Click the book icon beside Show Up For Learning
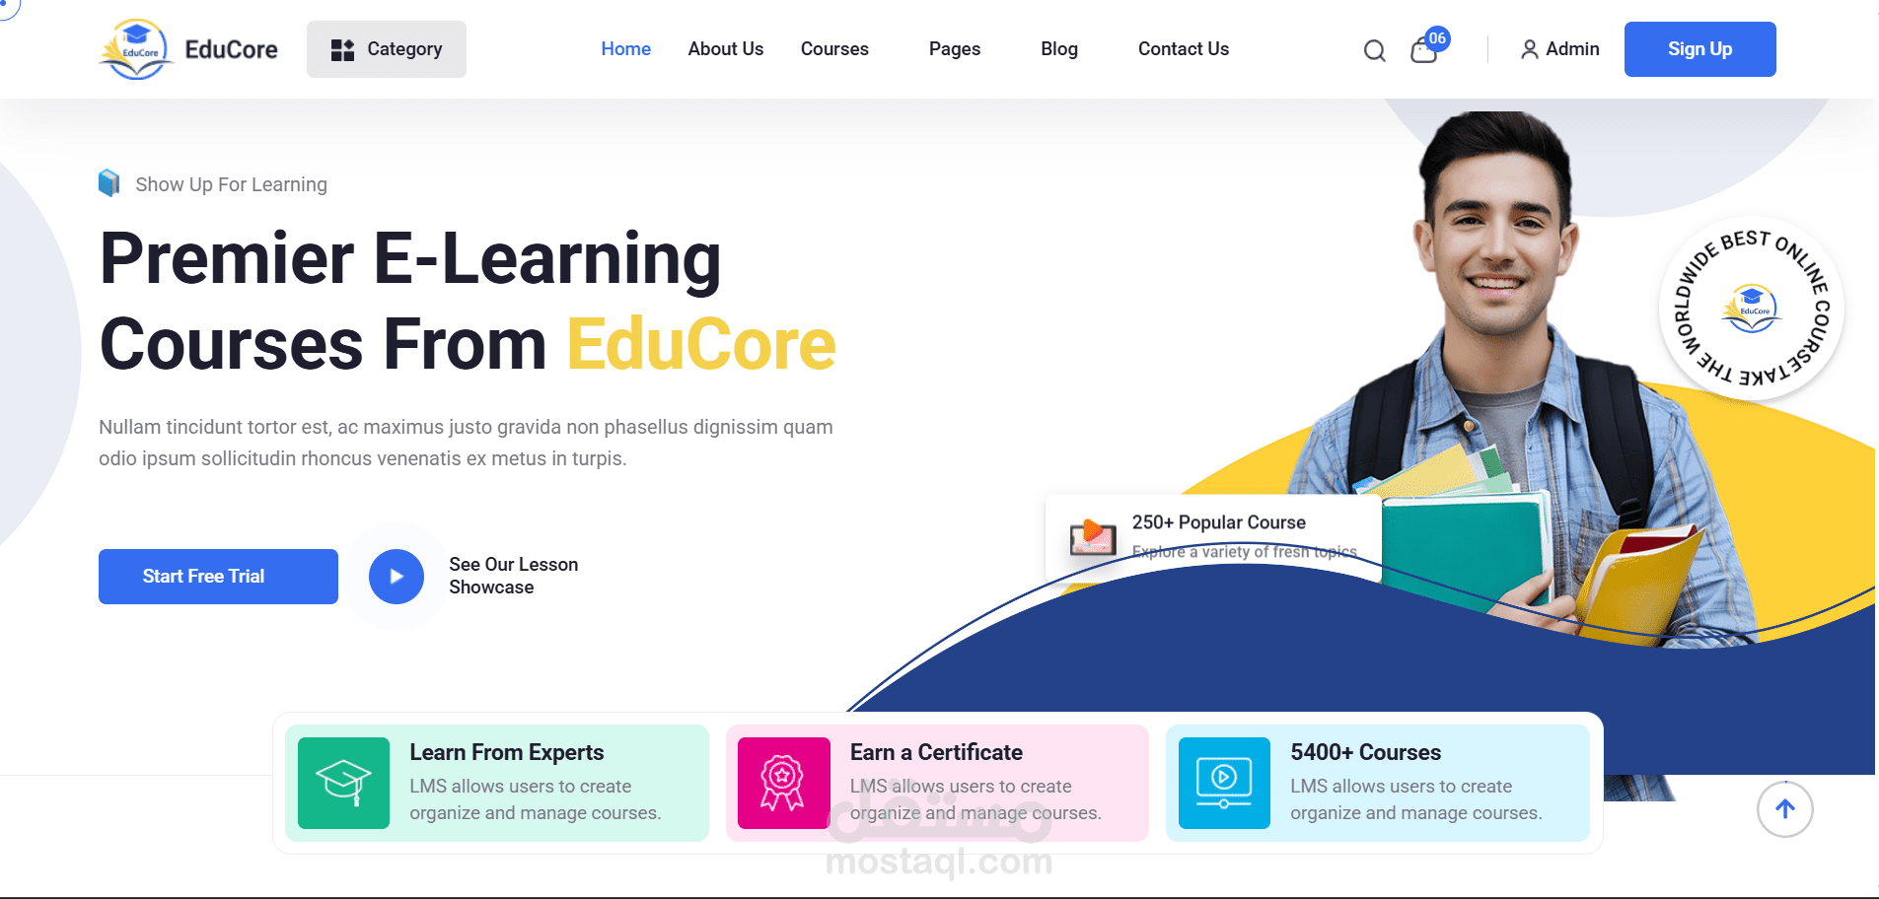The width and height of the screenshot is (1879, 899). click(109, 183)
